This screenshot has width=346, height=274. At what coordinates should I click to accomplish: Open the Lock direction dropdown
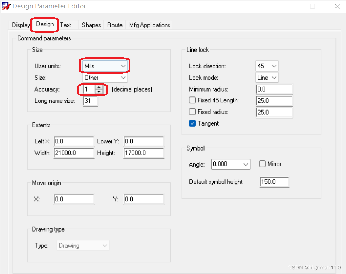(x=267, y=66)
